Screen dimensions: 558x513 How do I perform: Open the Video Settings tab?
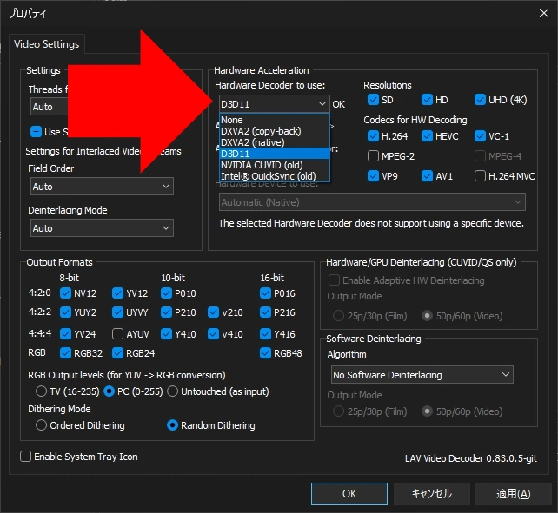coord(47,44)
